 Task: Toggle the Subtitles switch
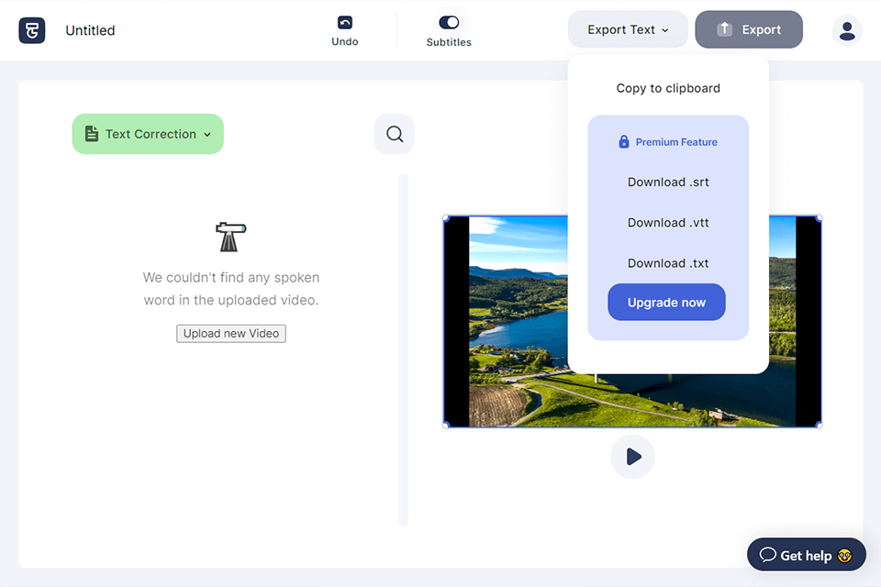[x=449, y=22]
